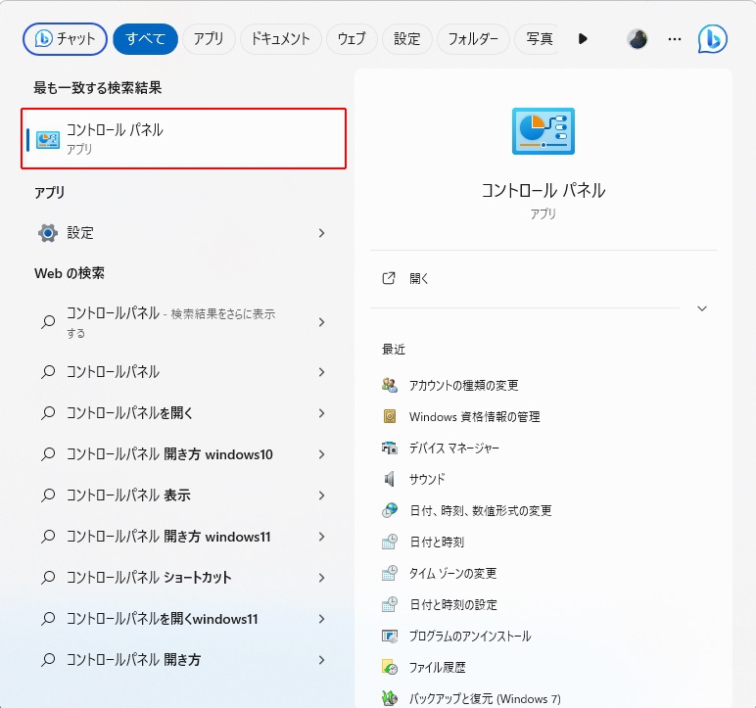Expand the 'コントロールパネル 表示' suggestion arrow
The width and height of the screenshot is (756, 708).
[322, 496]
